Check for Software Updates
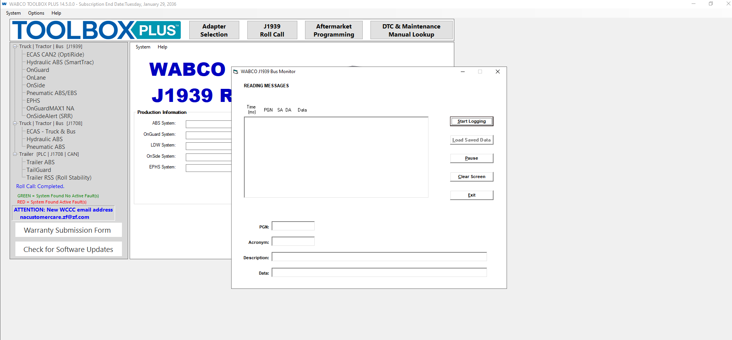Image resolution: width=732 pixels, height=340 pixels. tap(68, 249)
